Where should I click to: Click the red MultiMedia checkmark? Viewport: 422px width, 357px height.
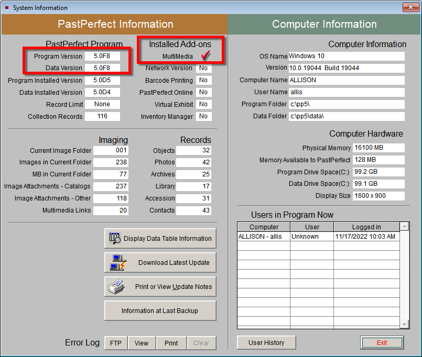[205, 56]
